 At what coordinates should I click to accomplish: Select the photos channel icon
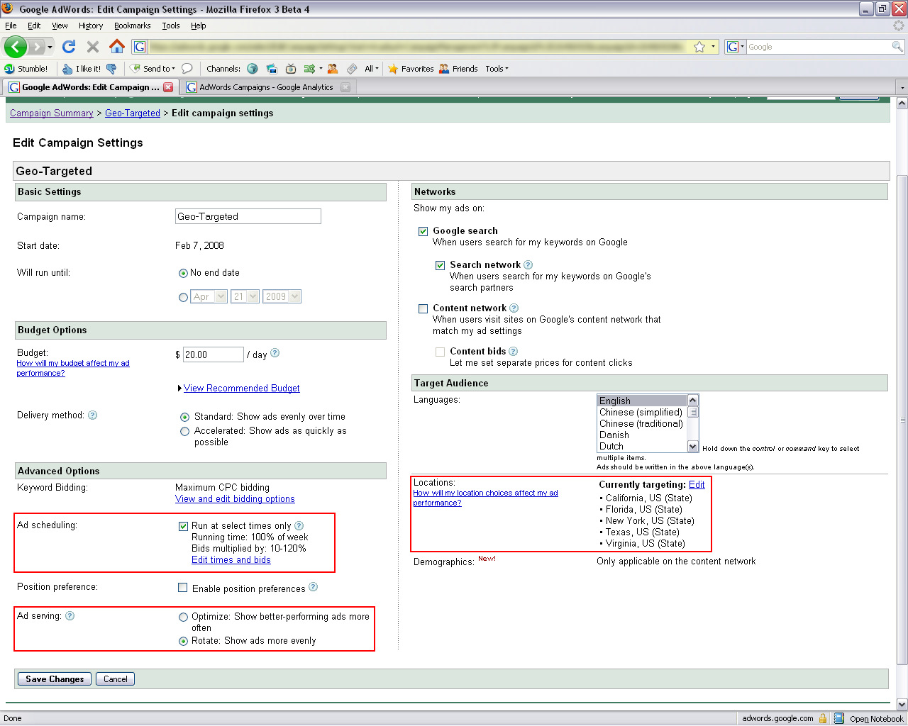[x=272, y=69]
